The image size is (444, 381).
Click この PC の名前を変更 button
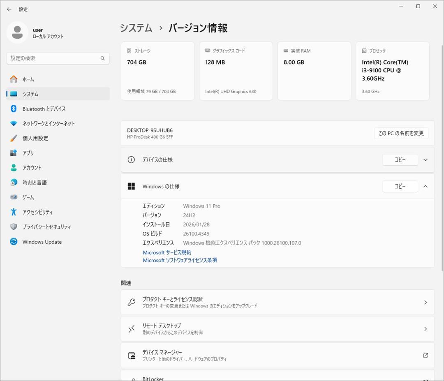tap(401, 133)
